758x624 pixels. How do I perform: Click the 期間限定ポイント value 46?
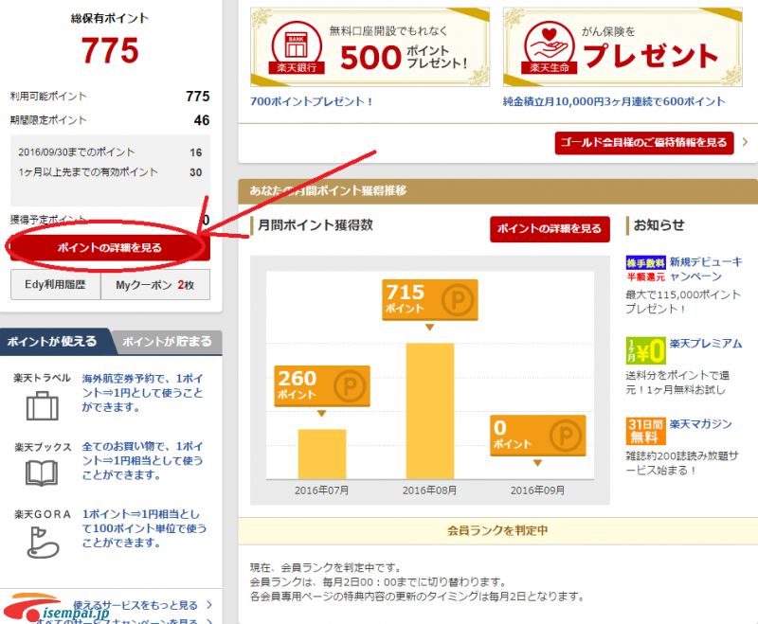[202, 120]
